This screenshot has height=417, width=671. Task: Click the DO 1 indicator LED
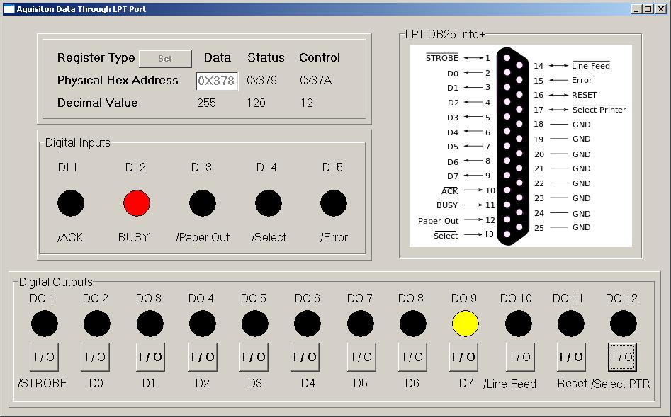click(45, 324)
